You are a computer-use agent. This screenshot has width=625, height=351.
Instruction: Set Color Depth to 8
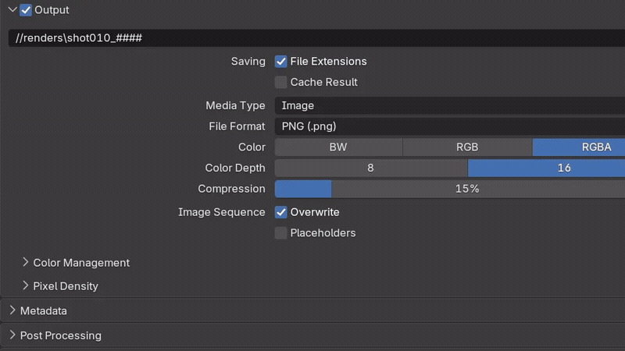click(370, 168)
